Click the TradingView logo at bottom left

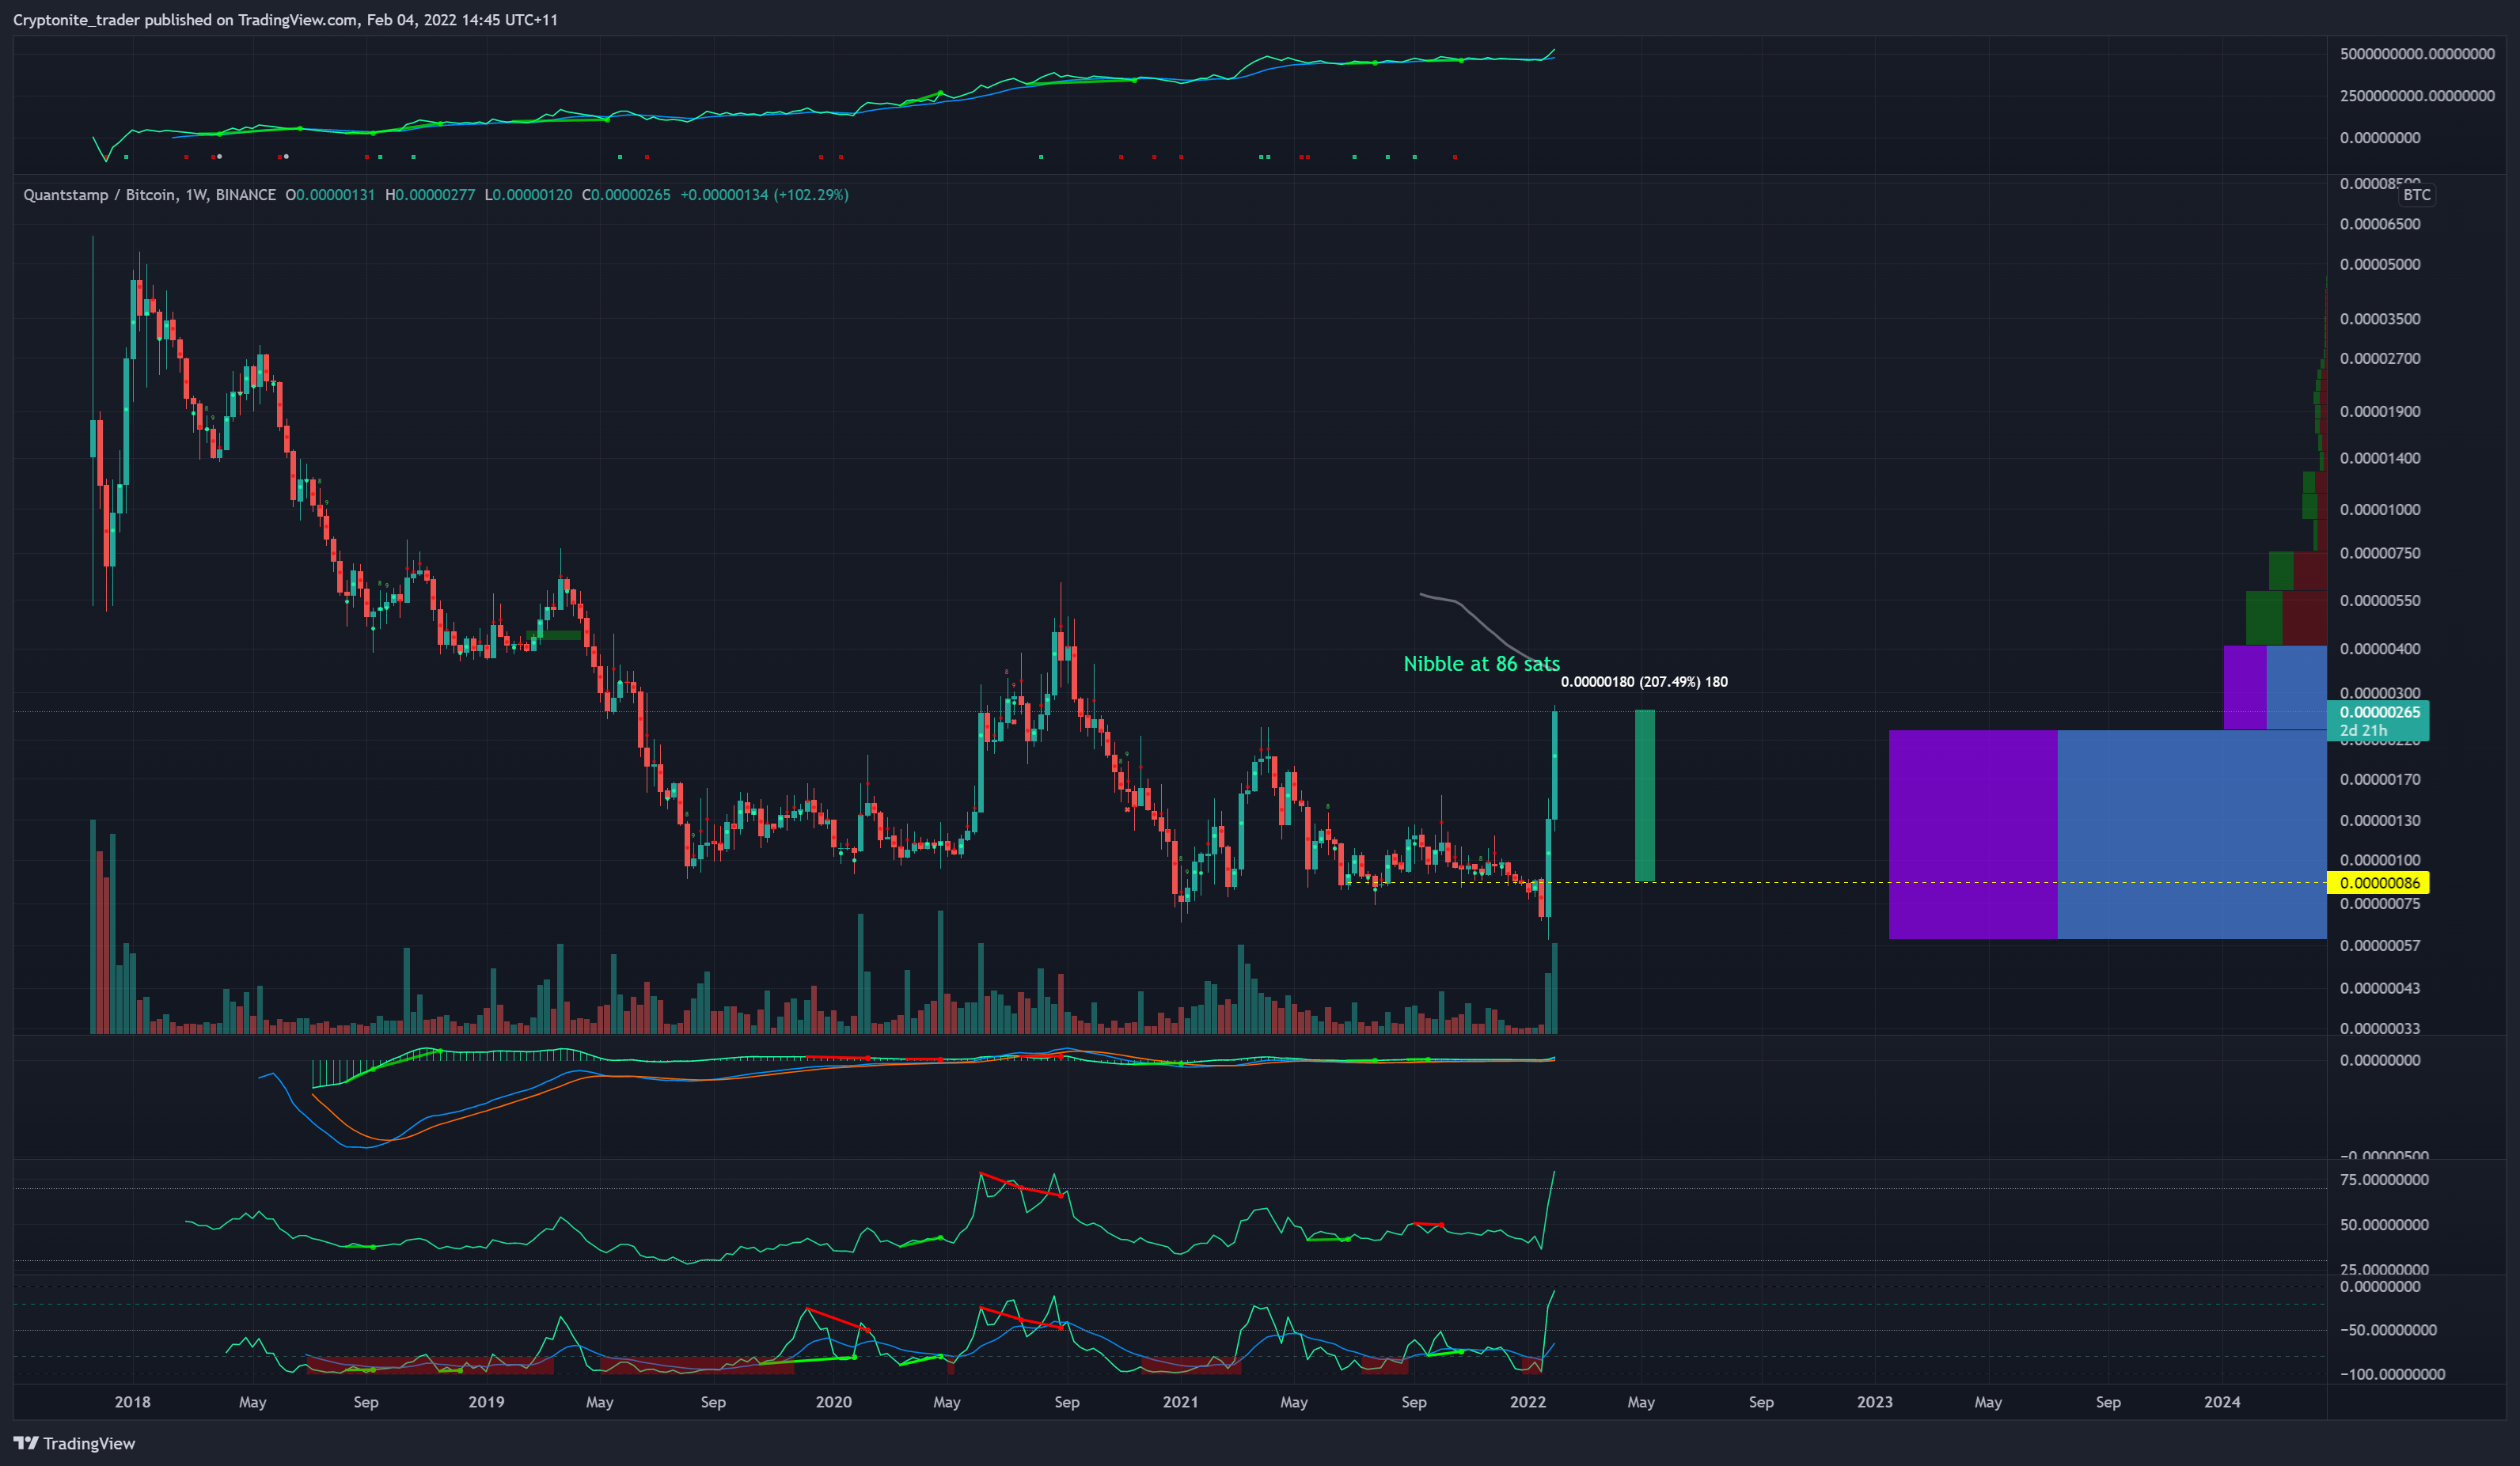74,1443
